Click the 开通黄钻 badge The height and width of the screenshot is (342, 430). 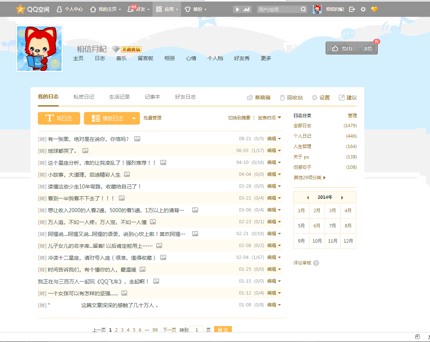(x=131, y=49)
